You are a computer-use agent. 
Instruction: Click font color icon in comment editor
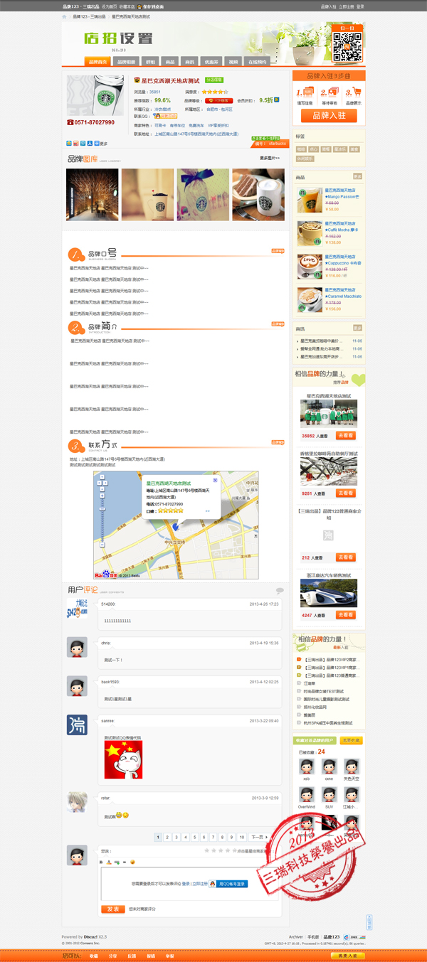click(109, 861)
